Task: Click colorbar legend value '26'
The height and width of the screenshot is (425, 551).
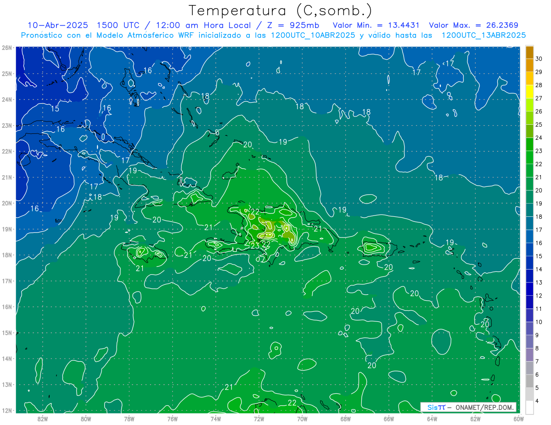Action: coord(539,111)
